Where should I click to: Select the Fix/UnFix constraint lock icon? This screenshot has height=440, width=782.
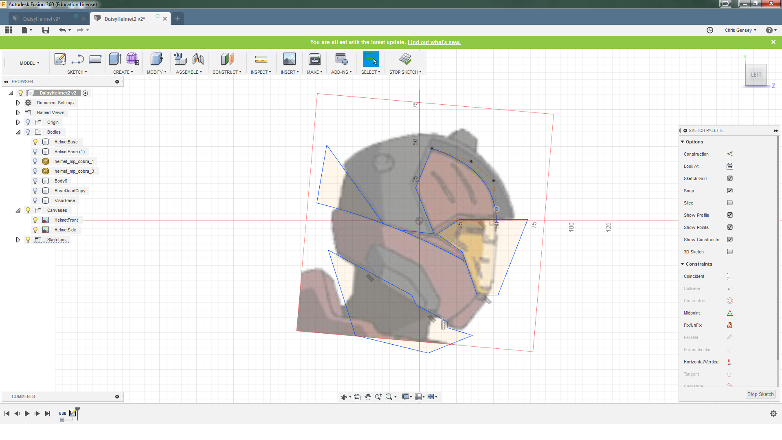[729, 325]
